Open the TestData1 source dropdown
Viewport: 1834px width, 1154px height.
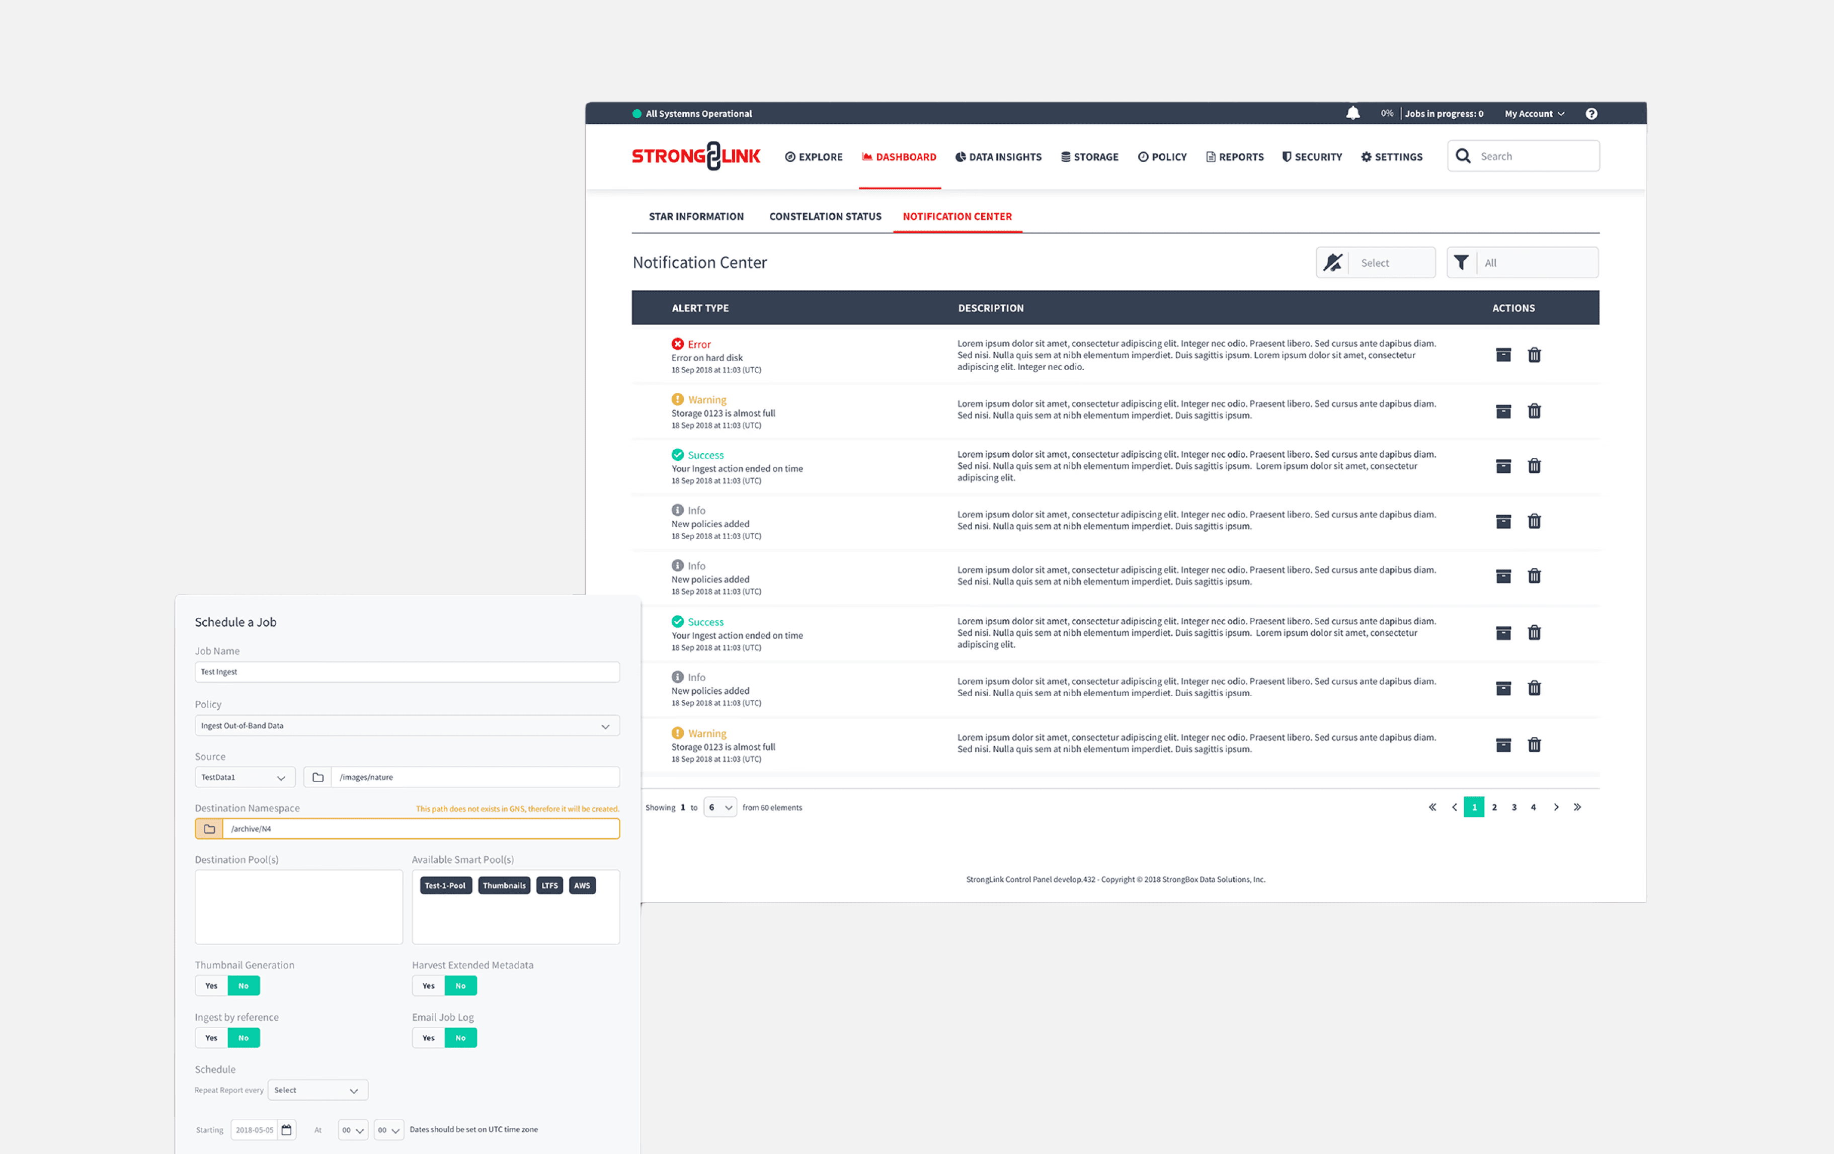coord(244,777)
